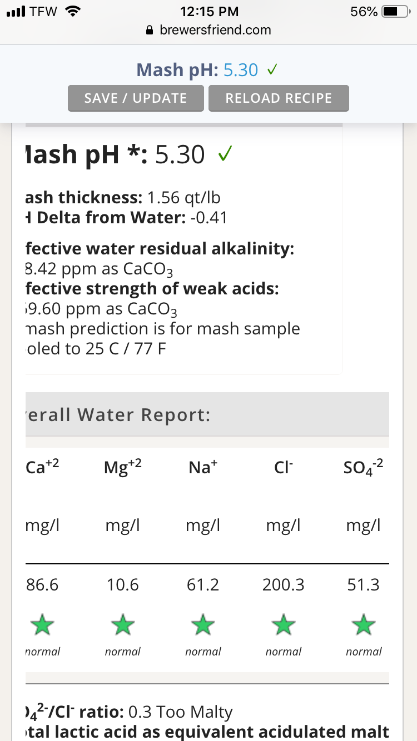Tap the green star under Ca+2

42,624
